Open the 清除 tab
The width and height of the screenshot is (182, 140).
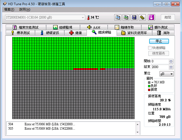pos(163,33)
